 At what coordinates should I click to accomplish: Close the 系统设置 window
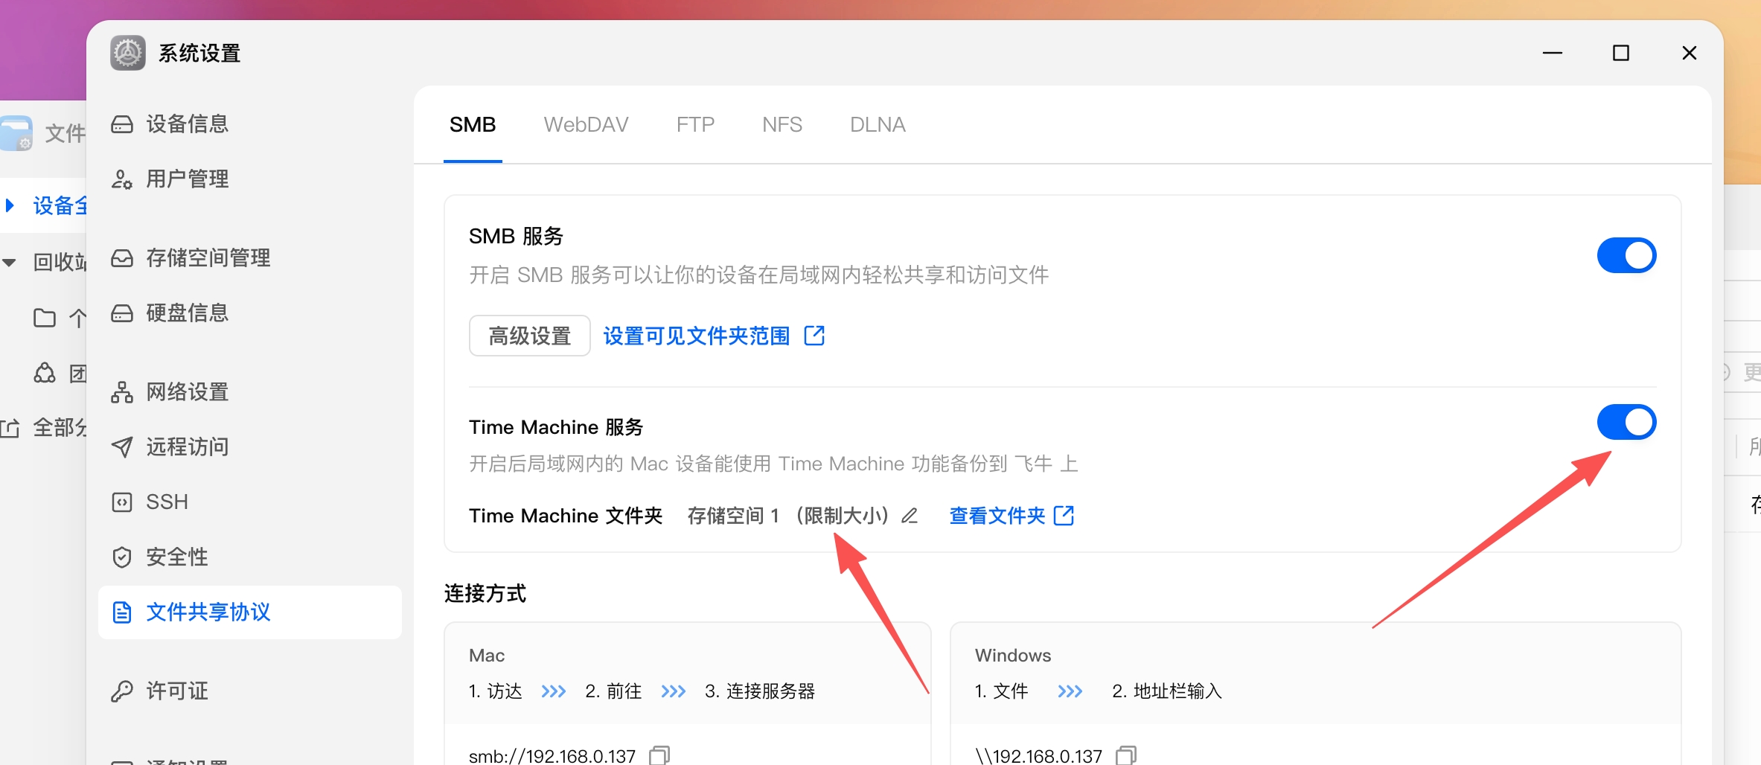[1690, 53]
